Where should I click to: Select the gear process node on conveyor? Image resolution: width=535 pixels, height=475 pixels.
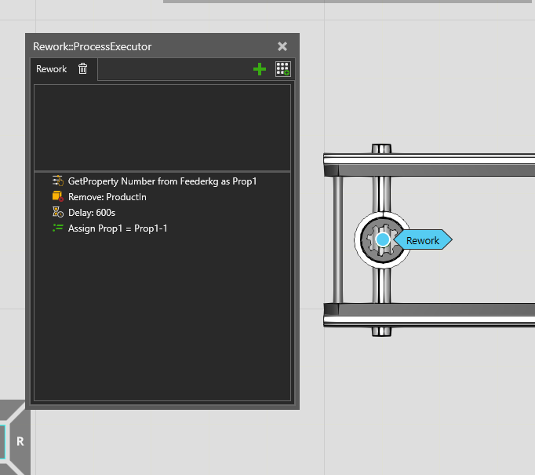click(381, 239)
